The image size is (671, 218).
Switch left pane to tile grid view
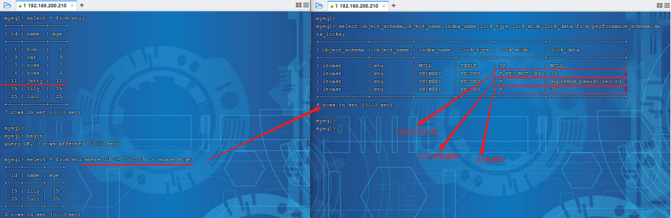[x=298, y=5]
